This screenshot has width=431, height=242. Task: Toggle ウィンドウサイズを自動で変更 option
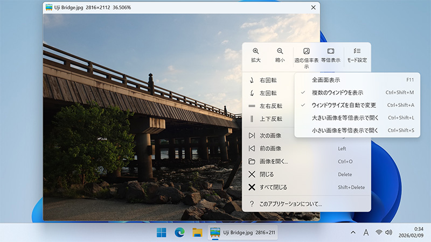click(x=345, y=105)
